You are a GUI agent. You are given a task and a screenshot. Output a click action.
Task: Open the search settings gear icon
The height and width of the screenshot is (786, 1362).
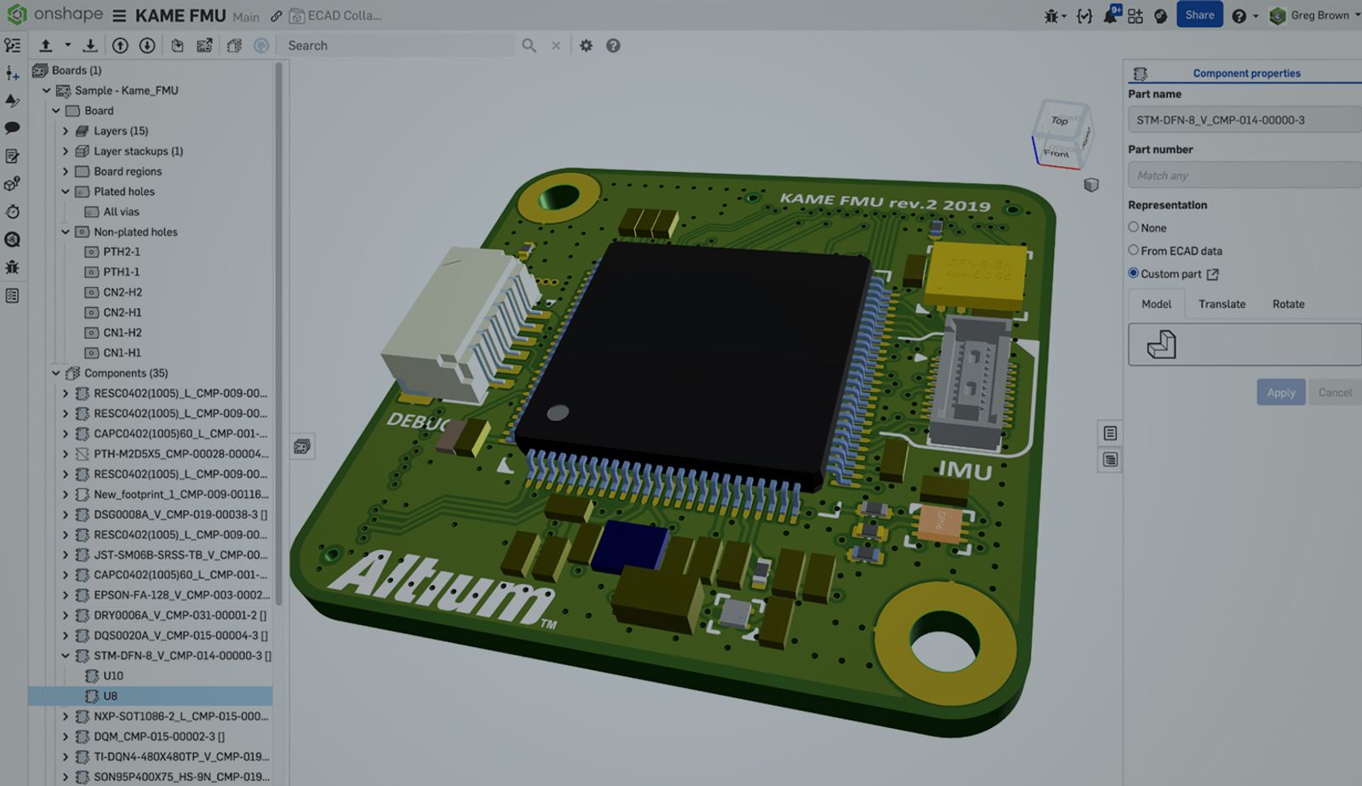pos(586,45)
